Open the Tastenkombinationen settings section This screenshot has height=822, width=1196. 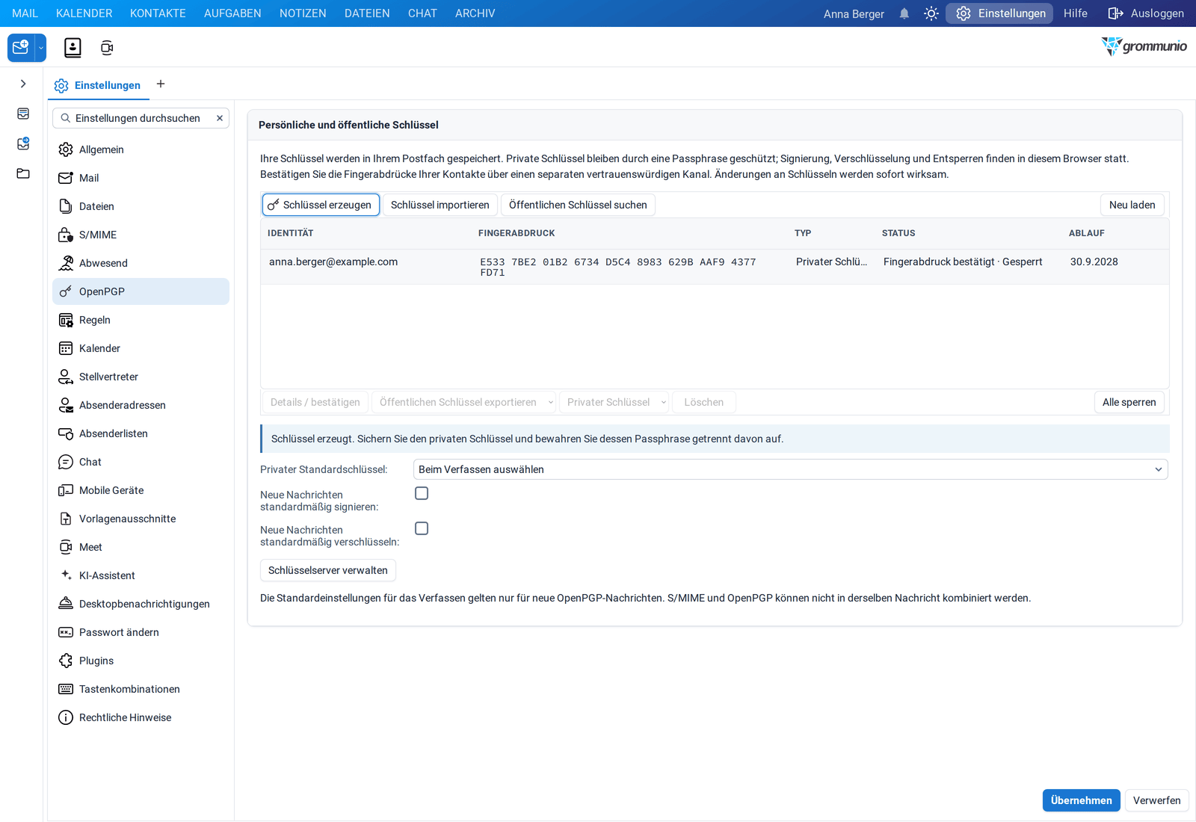[x=141, y=689]
